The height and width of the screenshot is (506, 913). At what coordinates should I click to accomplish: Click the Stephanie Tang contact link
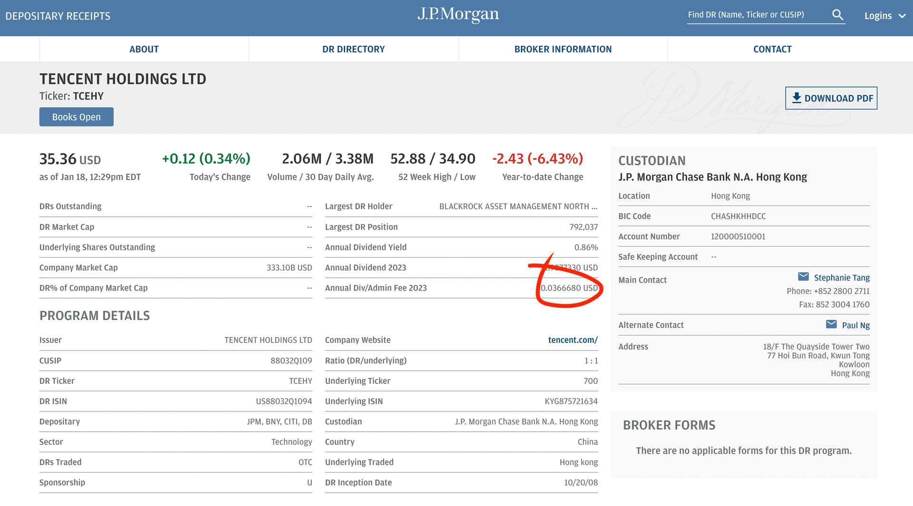841,278
